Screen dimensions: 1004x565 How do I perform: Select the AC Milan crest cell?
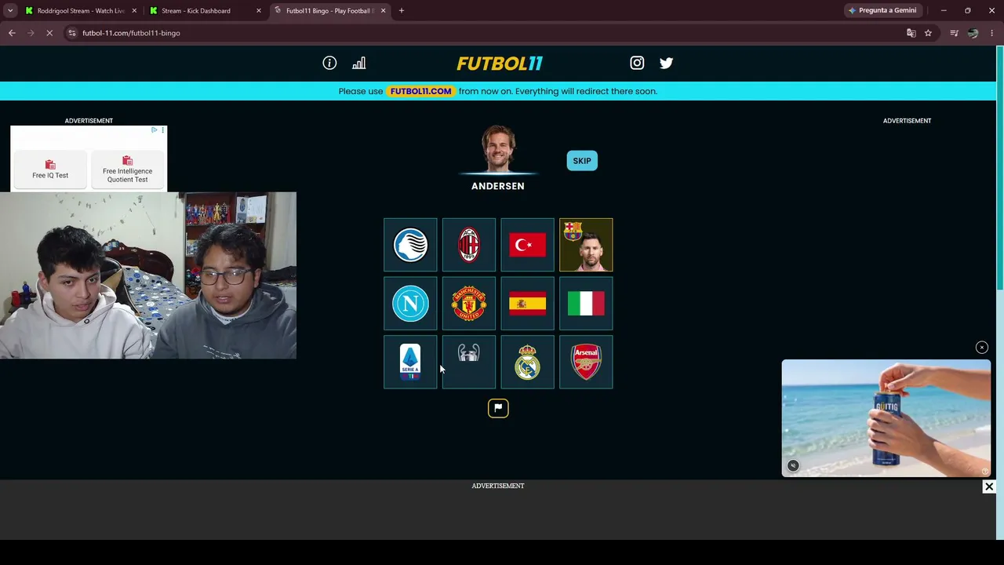[x=469, y=245]
